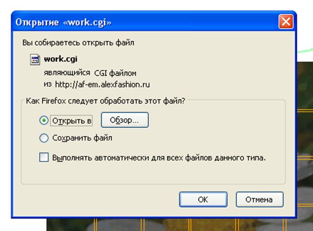Viewport: 313px width, 231px height.
Task: Click the являющийся CGI файлом text
Action: coord(90,73)
